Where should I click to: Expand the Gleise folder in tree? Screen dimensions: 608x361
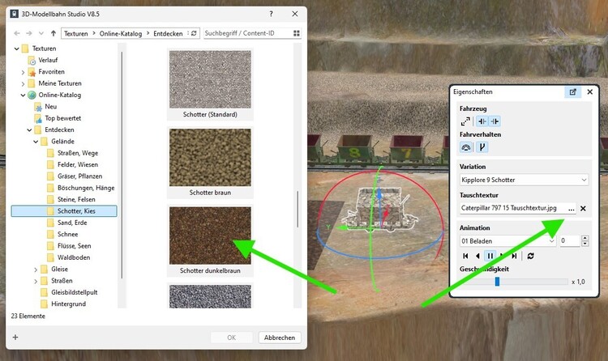(x=34, y=269)
